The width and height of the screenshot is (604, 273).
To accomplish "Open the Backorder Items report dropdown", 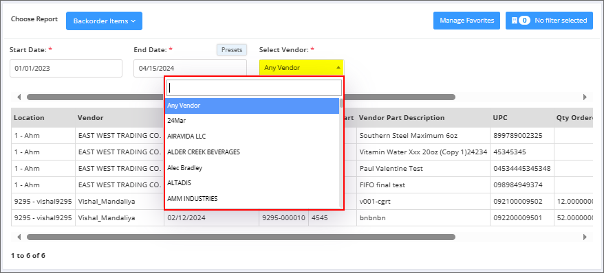I will (104, 21).
